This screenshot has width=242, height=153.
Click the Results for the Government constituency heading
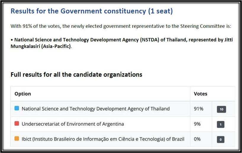point(92,12)
